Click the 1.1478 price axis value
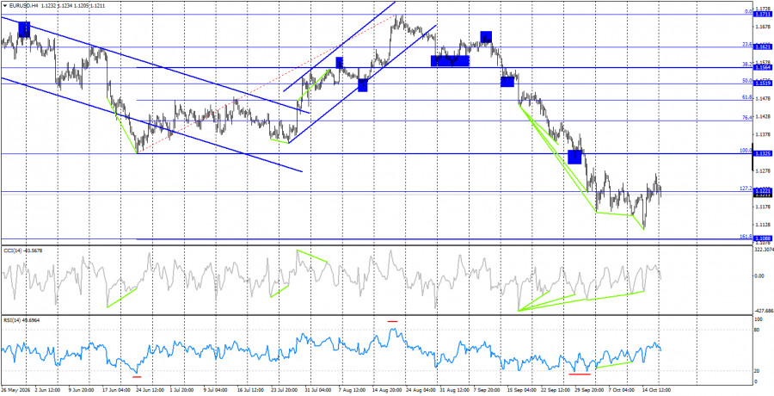Screen dimensions: 774x396 pos(762,98)
